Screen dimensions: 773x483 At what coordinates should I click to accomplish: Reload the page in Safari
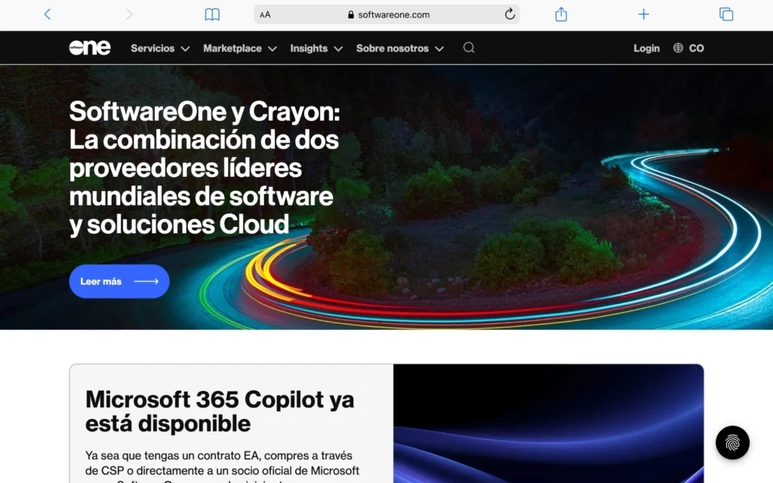[510, 14]
